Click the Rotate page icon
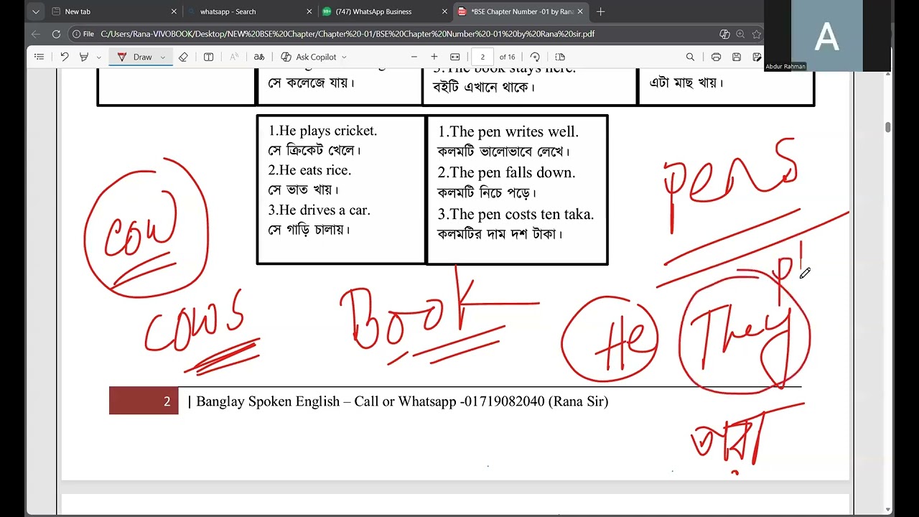 point(535,57)
